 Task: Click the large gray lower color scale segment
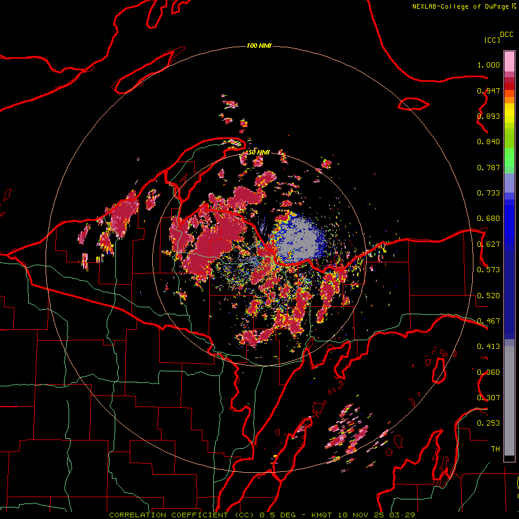coord(509,401)
